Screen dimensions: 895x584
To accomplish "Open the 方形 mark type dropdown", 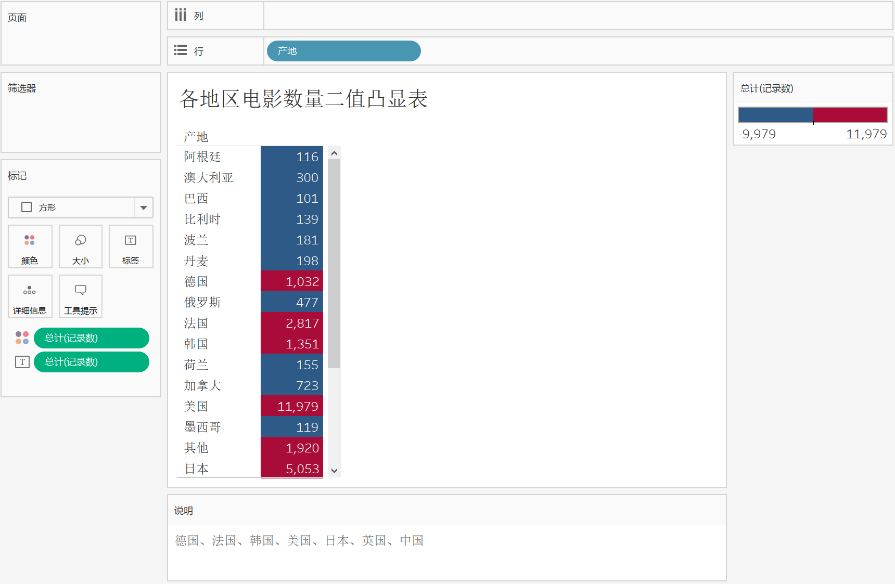I will 144,207.
